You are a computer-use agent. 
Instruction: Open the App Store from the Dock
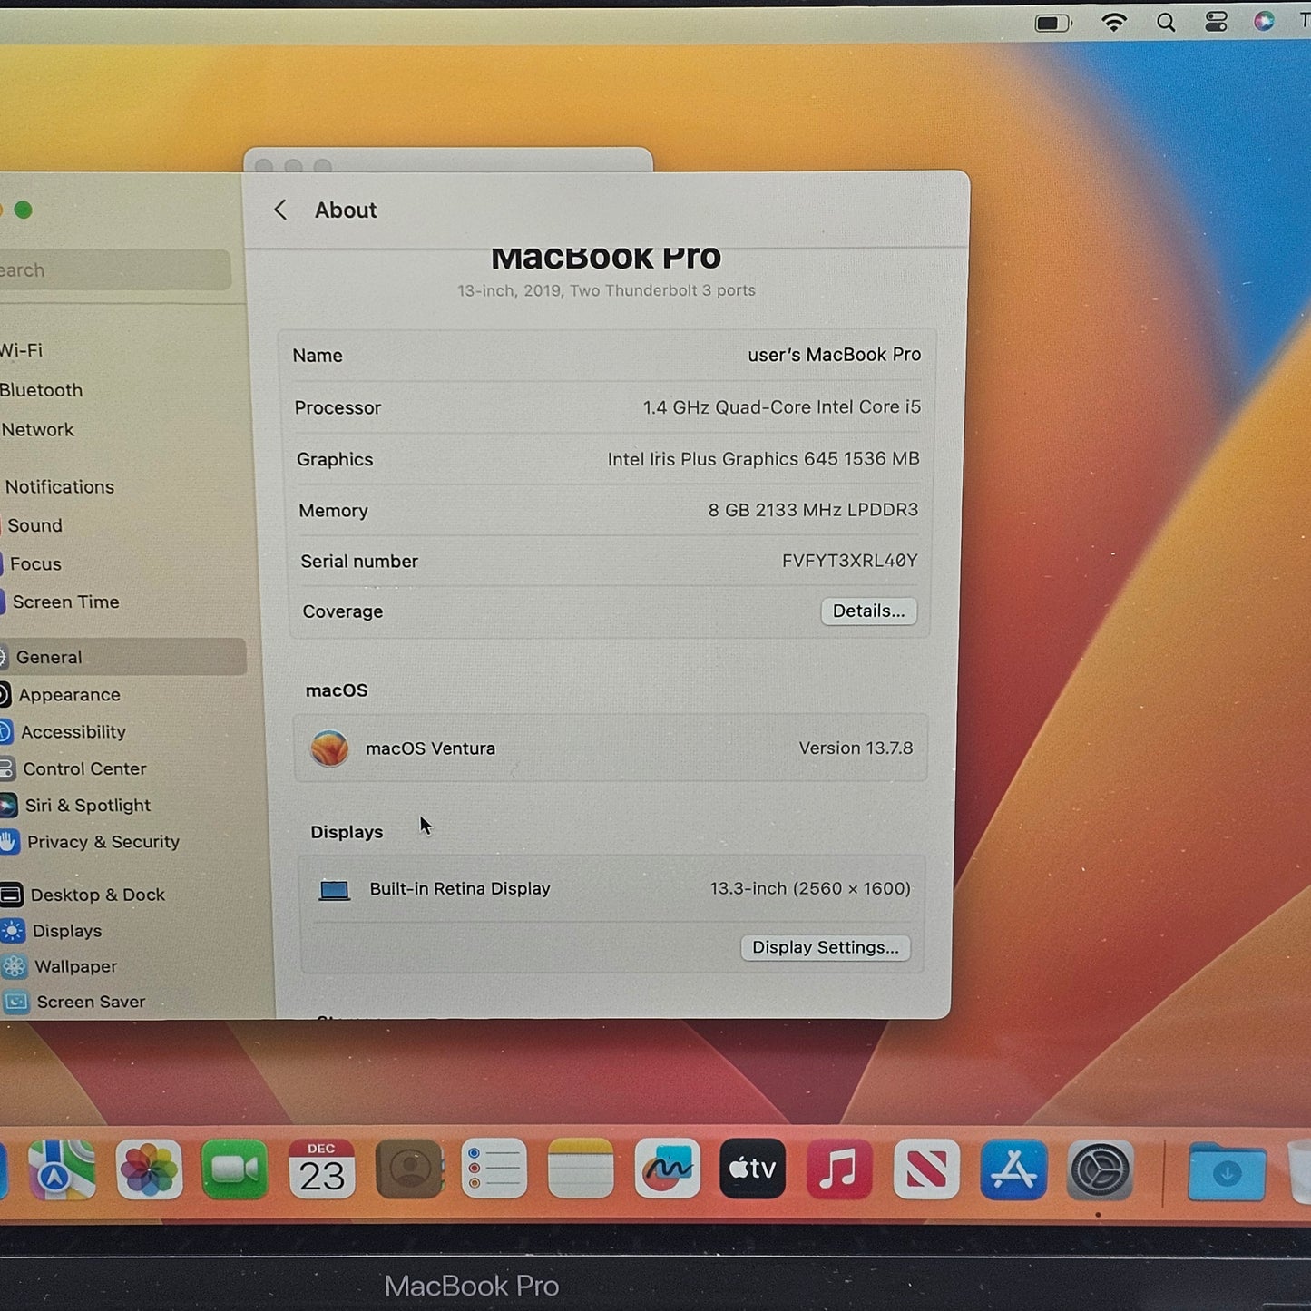click(x=1013, y=1170)
